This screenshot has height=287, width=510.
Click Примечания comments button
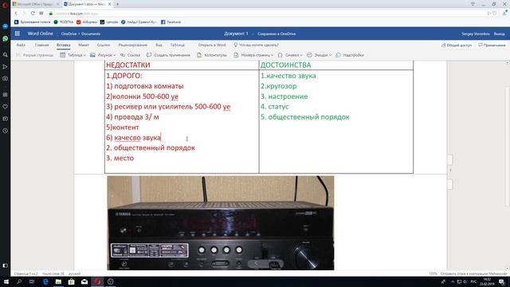pyautogui.click(x=492, y=45)
